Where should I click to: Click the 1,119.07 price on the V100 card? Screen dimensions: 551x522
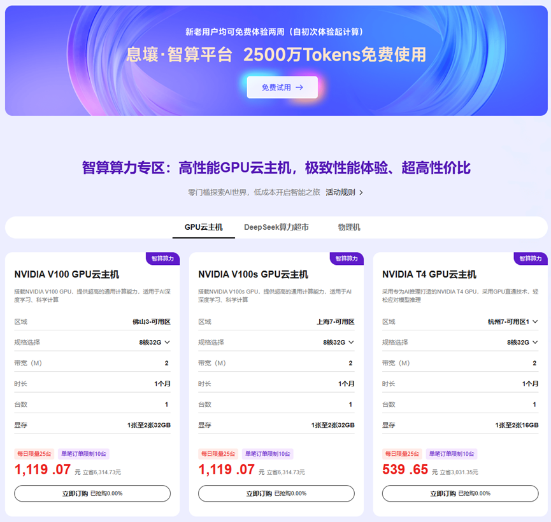[43, 470]
